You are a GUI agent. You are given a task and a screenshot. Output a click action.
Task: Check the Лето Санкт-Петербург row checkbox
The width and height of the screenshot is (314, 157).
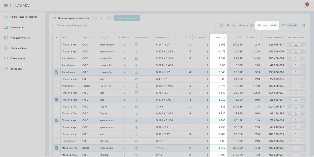click(57, 86)
